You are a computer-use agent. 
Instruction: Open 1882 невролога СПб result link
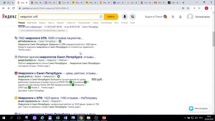(51, 38)
